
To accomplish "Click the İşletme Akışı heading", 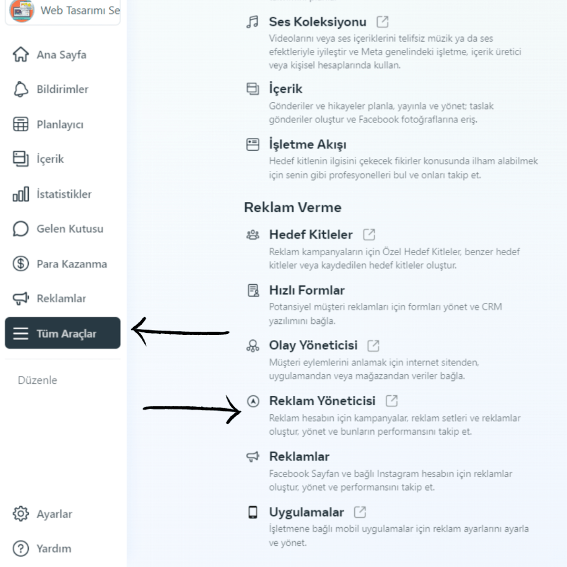I will pos(307,145).
